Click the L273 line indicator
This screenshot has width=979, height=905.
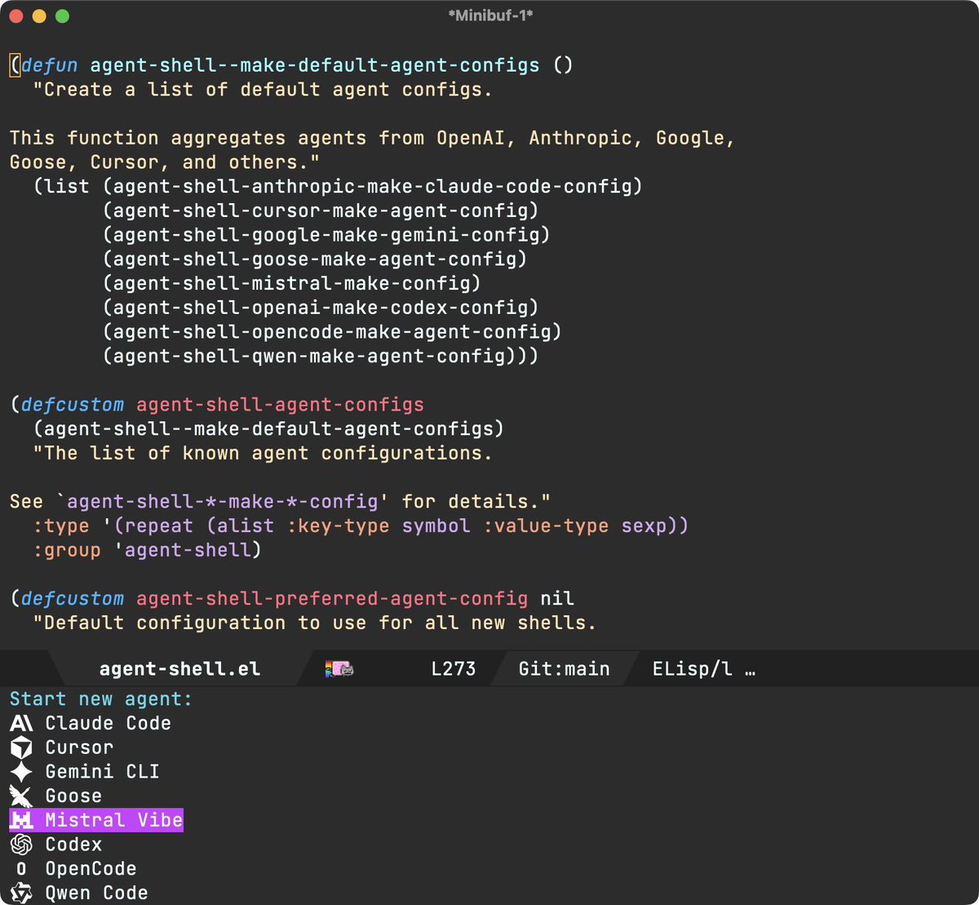(453, 669)
